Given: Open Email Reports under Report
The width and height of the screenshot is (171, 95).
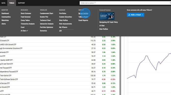Looking at the screenshot, I should pos(83,20).
